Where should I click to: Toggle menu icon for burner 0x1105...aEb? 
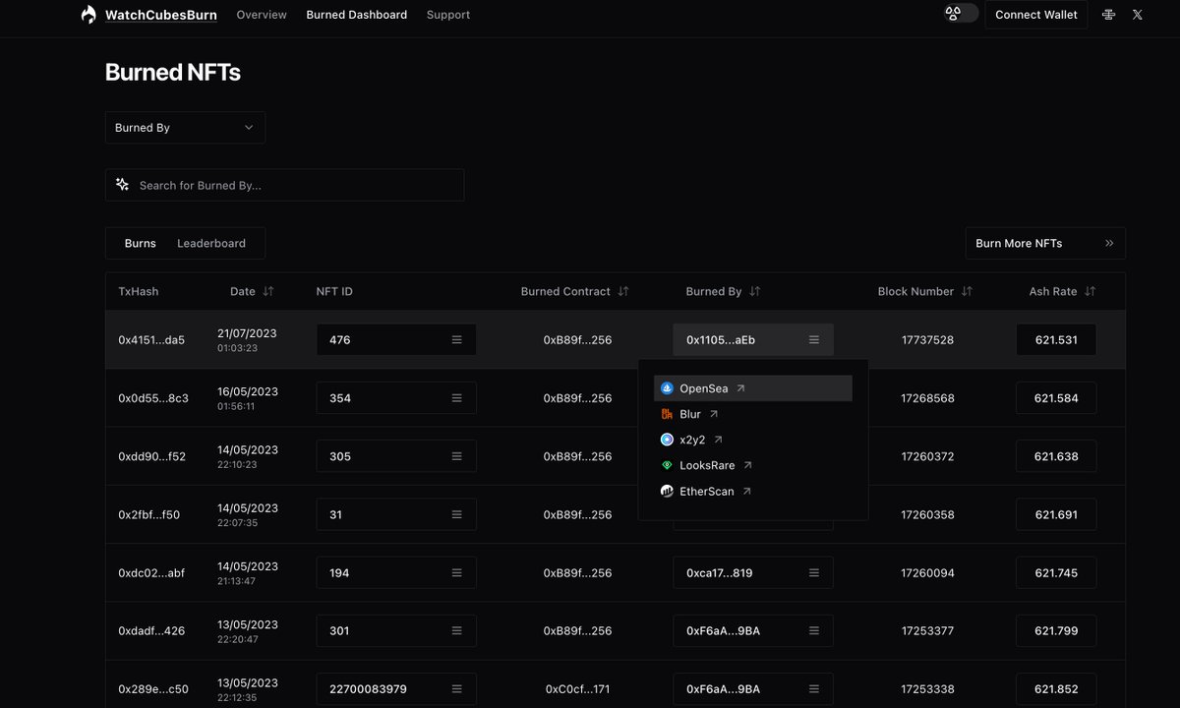click(x=813, y=340)
